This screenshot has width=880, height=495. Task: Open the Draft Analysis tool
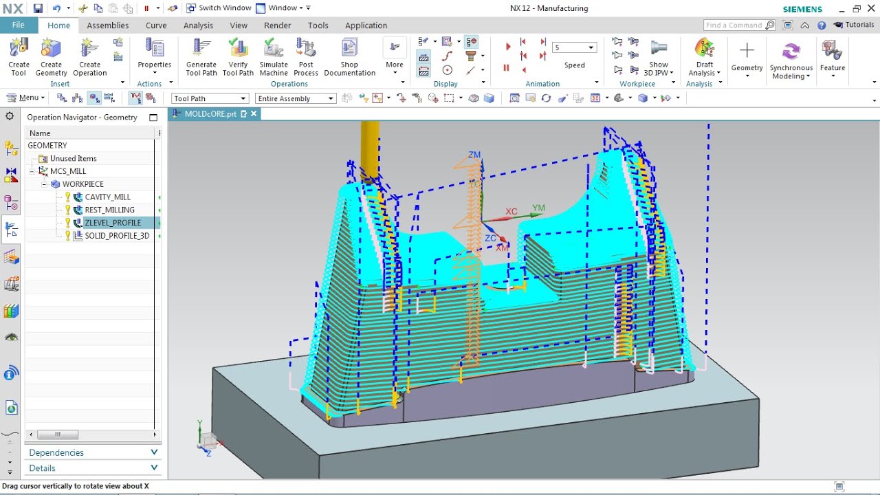[x=704, y=57]
